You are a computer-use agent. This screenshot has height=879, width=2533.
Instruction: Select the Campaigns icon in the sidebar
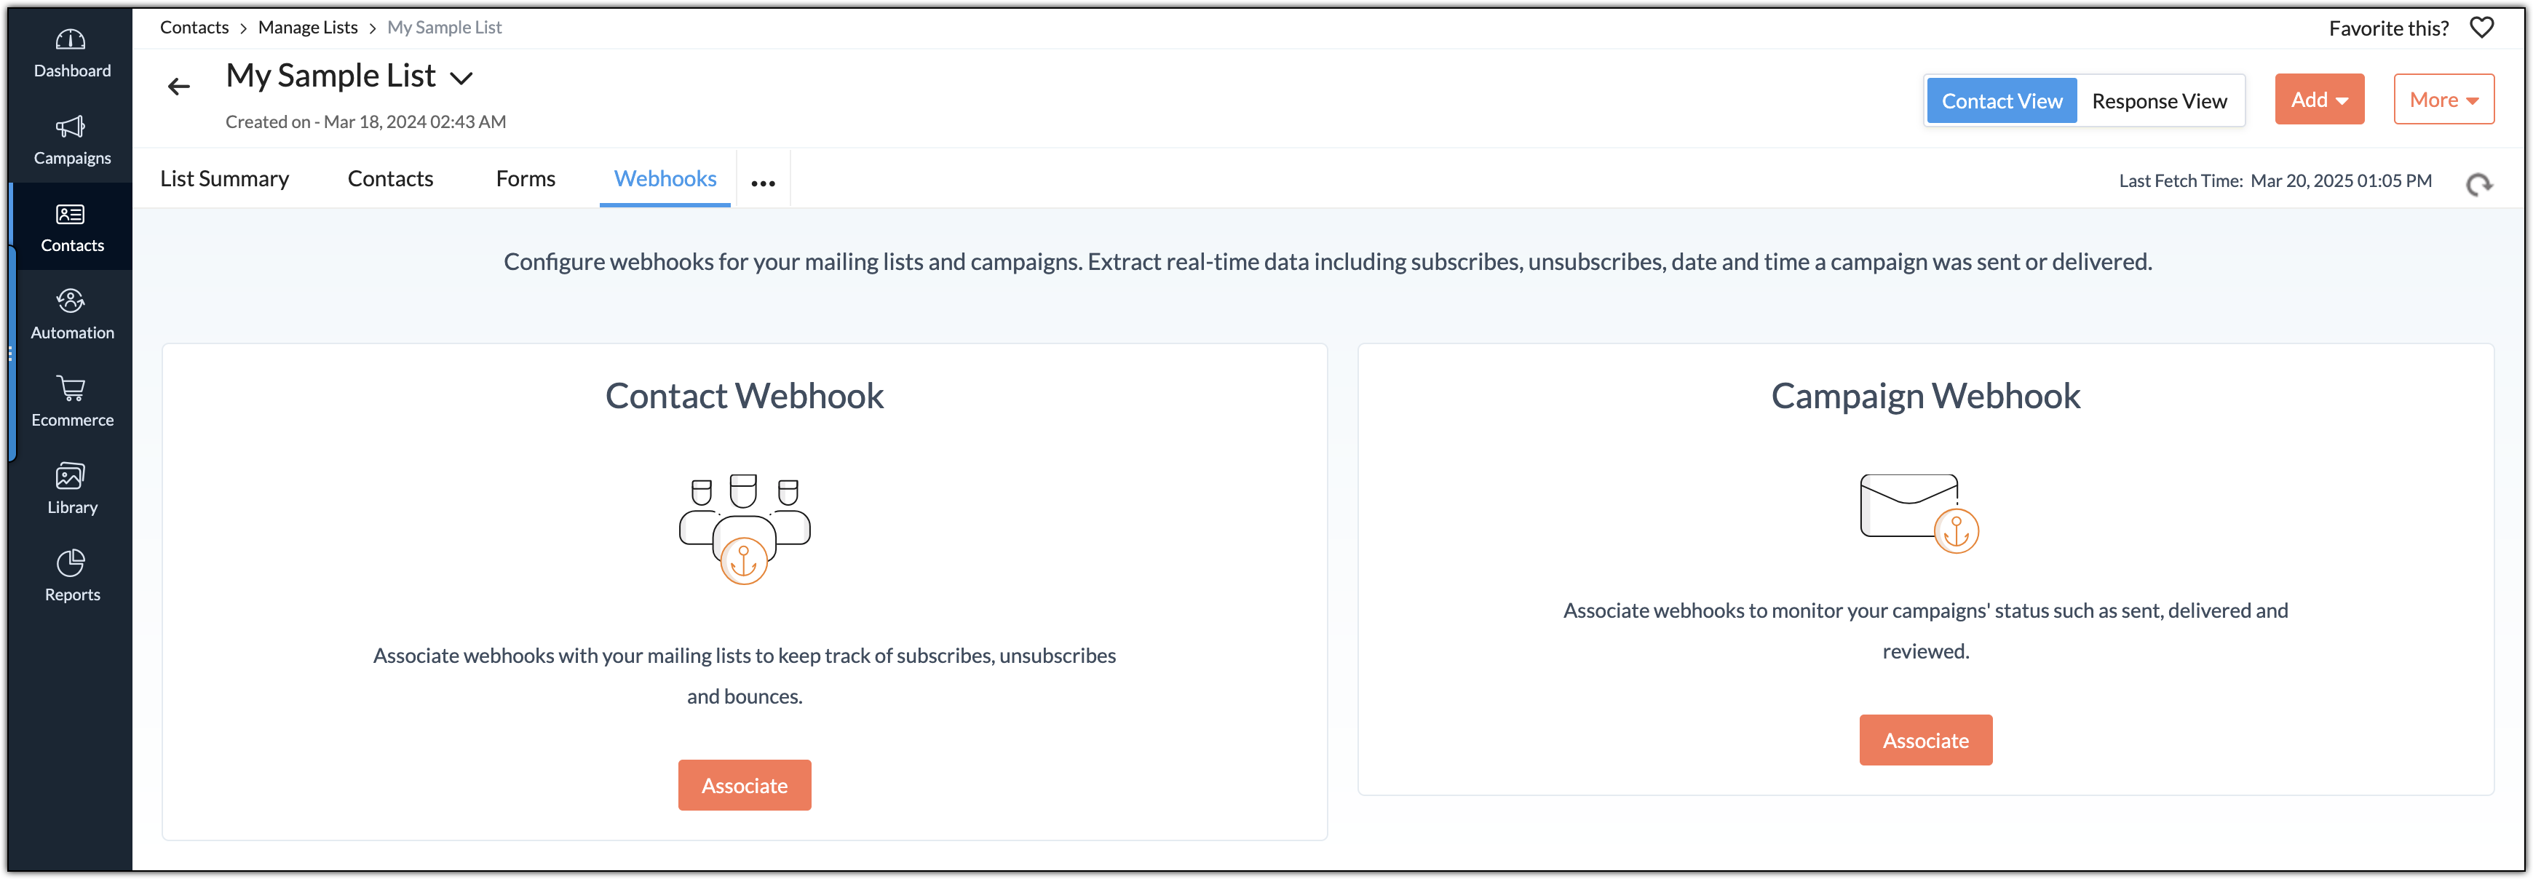[71, 139]
